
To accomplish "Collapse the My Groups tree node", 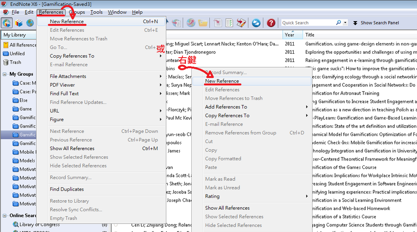I will pos(4,74).
